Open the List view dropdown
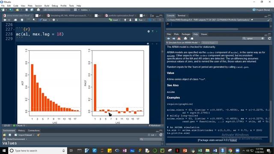 click(152, 135)
